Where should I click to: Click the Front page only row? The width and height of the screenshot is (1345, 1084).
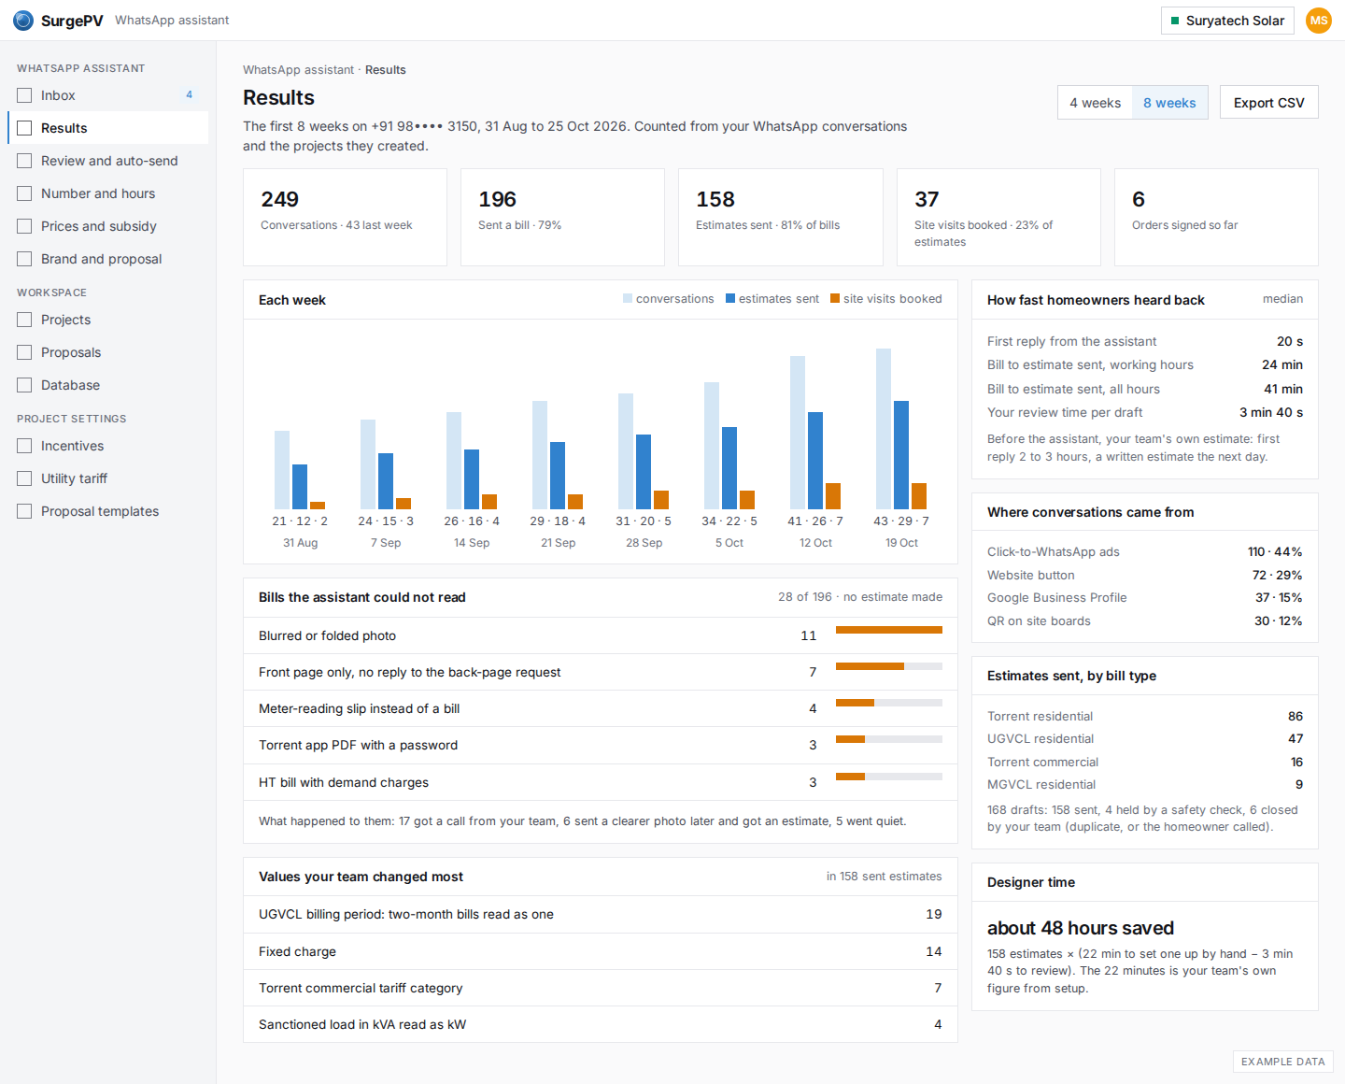(601, 672)
